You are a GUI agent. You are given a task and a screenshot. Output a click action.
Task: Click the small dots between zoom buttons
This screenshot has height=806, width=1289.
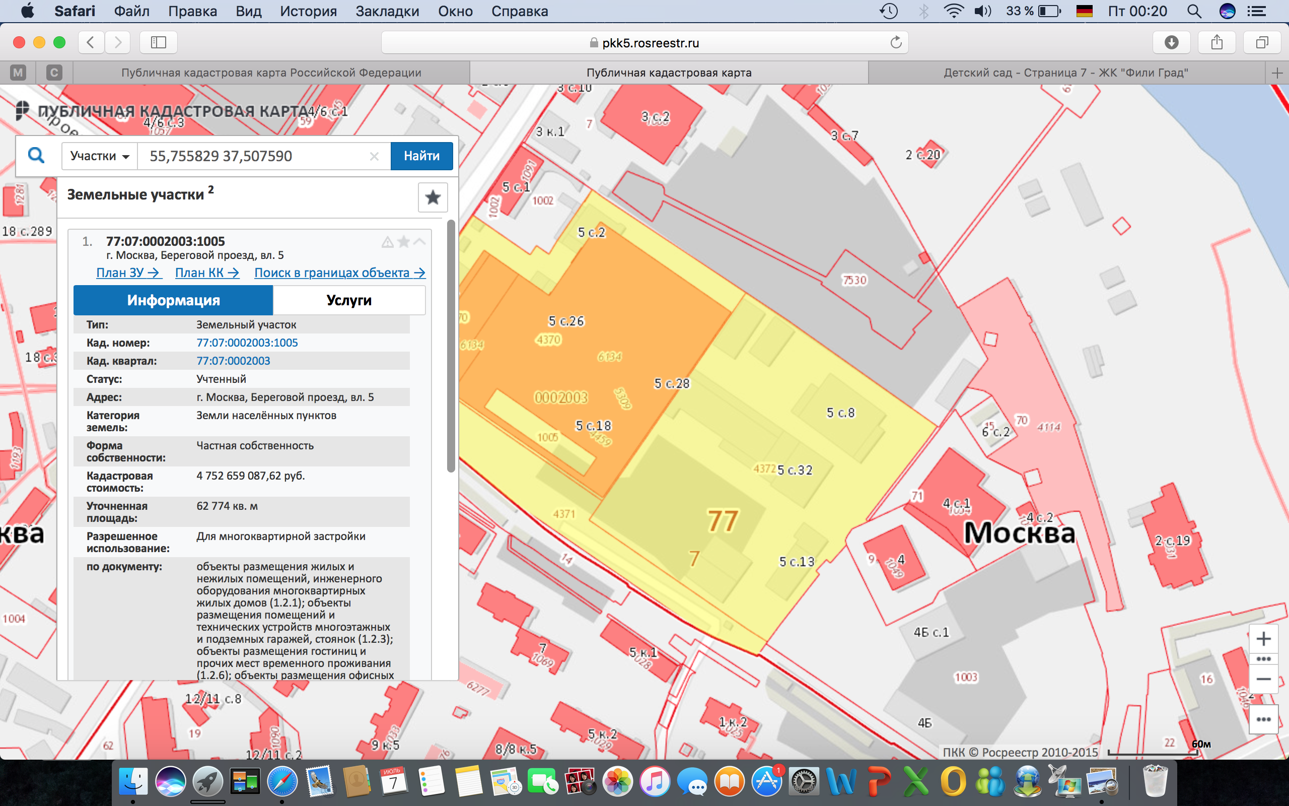tap(1263, 659)
